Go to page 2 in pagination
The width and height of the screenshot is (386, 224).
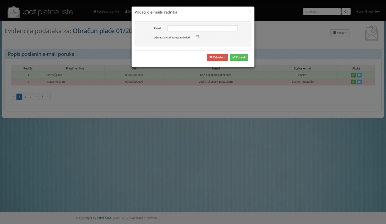[x=25, y=97]
